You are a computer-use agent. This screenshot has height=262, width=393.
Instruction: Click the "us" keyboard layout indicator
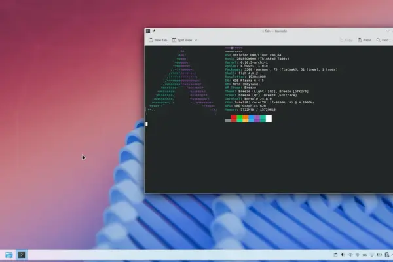tap(365, 255)
